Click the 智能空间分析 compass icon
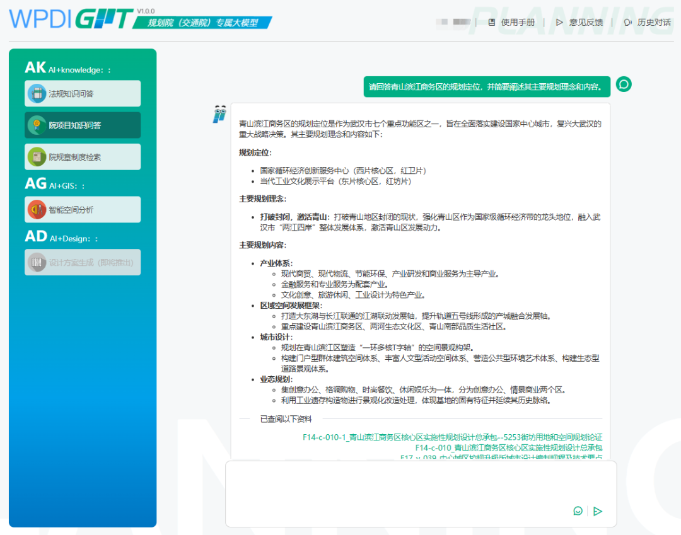Image resolution: width=681 pixels, height=535 pixels. click(x=37, y=210)
